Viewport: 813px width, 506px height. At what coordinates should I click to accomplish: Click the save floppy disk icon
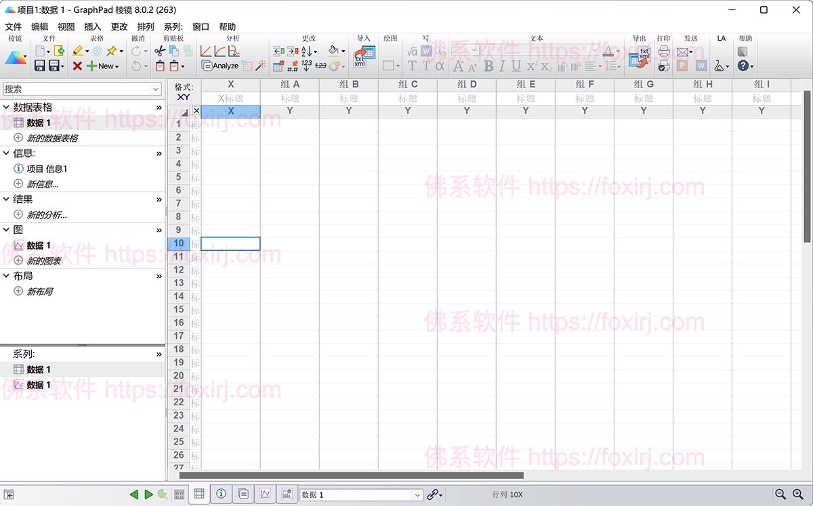pyautogui.click(x=39, y=66)
